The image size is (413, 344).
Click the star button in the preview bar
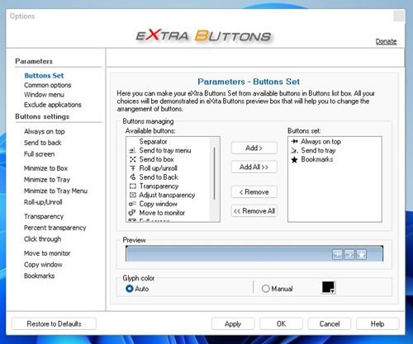(362, 254)
